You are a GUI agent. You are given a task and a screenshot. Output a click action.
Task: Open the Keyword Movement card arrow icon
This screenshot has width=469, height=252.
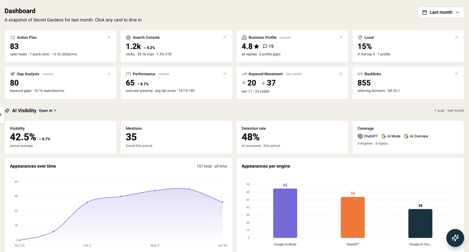(x=340, y=74)
